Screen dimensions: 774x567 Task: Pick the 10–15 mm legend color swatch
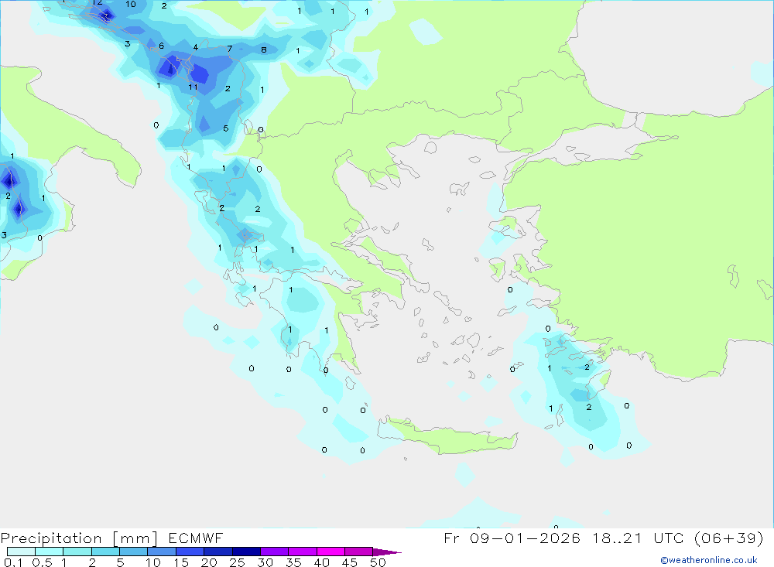(x=162, y=552)
